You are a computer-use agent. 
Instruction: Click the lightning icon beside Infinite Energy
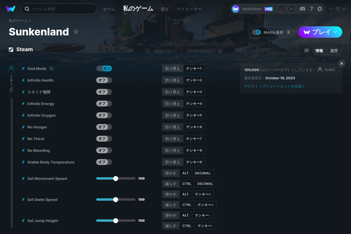(23, 104)
